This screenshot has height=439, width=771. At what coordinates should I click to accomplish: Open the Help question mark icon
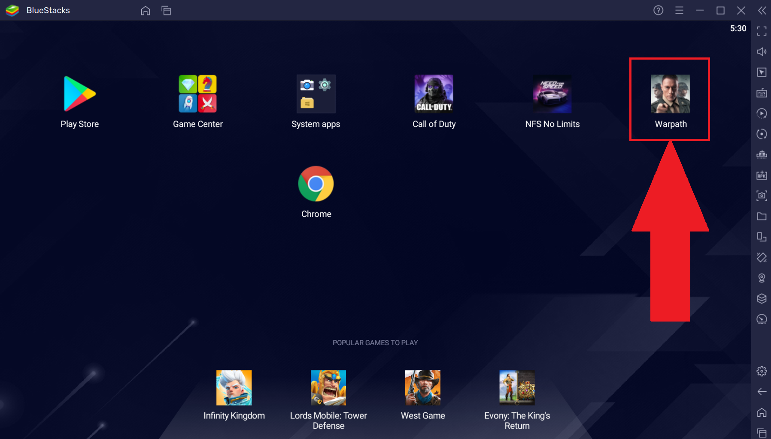(x=659, y=10)
